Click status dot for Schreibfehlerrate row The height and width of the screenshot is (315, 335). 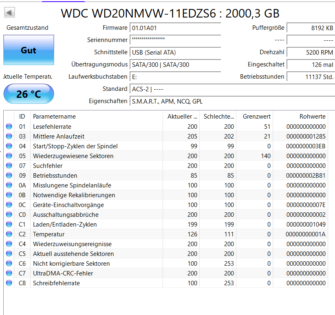pos(9,283)
